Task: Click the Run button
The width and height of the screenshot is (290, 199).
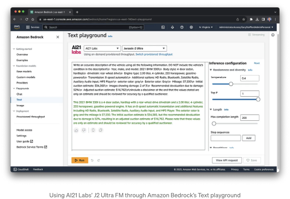Action: 80,160
